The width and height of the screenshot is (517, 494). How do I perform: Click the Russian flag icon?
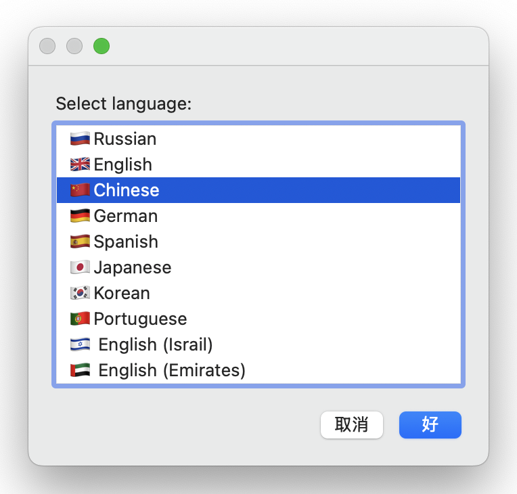[x=80, y=139]
